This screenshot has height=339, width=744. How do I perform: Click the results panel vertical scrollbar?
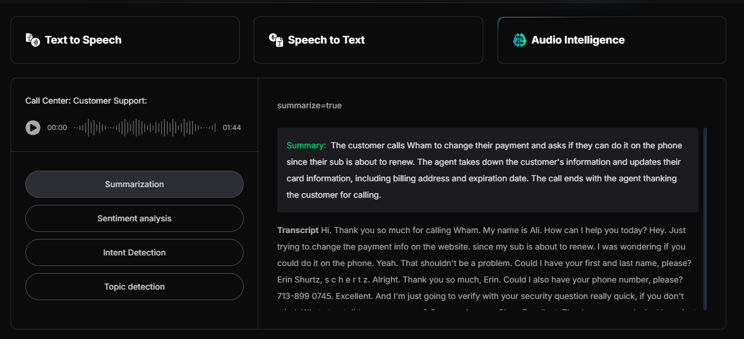pyautogui.click(x=705, y=218)
